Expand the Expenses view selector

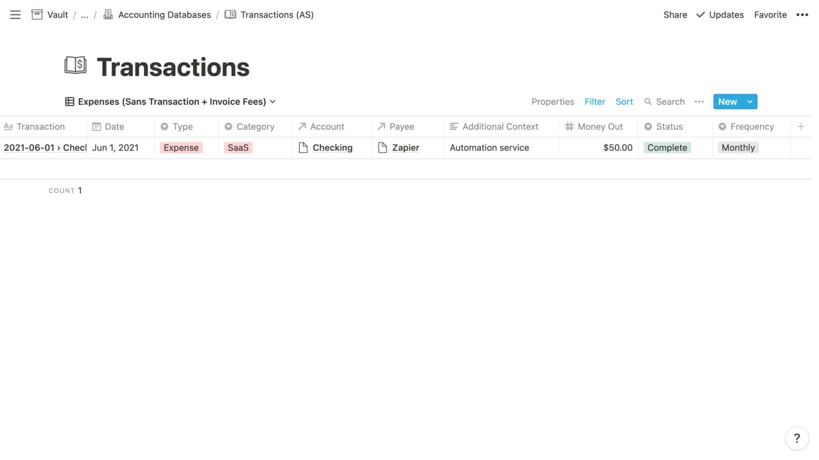273,101
